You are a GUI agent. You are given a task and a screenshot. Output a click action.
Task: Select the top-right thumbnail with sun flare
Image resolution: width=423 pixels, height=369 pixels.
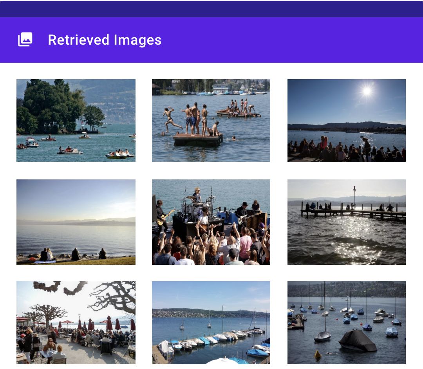pos(347,121)
